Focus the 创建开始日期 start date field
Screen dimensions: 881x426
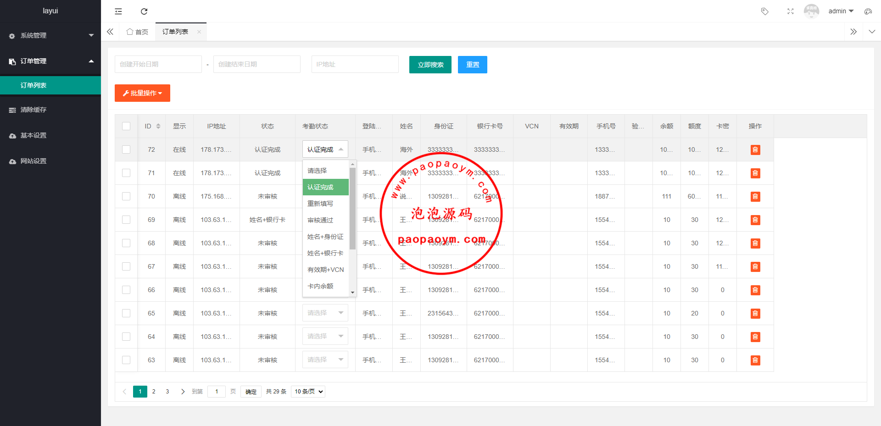(158, 64)
